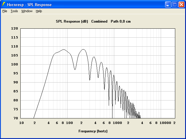
Task: Click the 'Frequency (hertz)' axis label
Action: 93,131
